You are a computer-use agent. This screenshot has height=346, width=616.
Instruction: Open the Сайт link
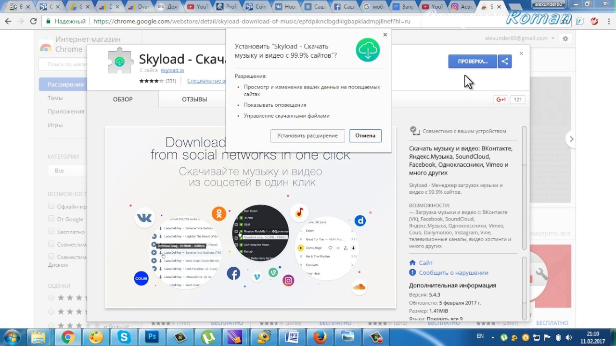425,263
